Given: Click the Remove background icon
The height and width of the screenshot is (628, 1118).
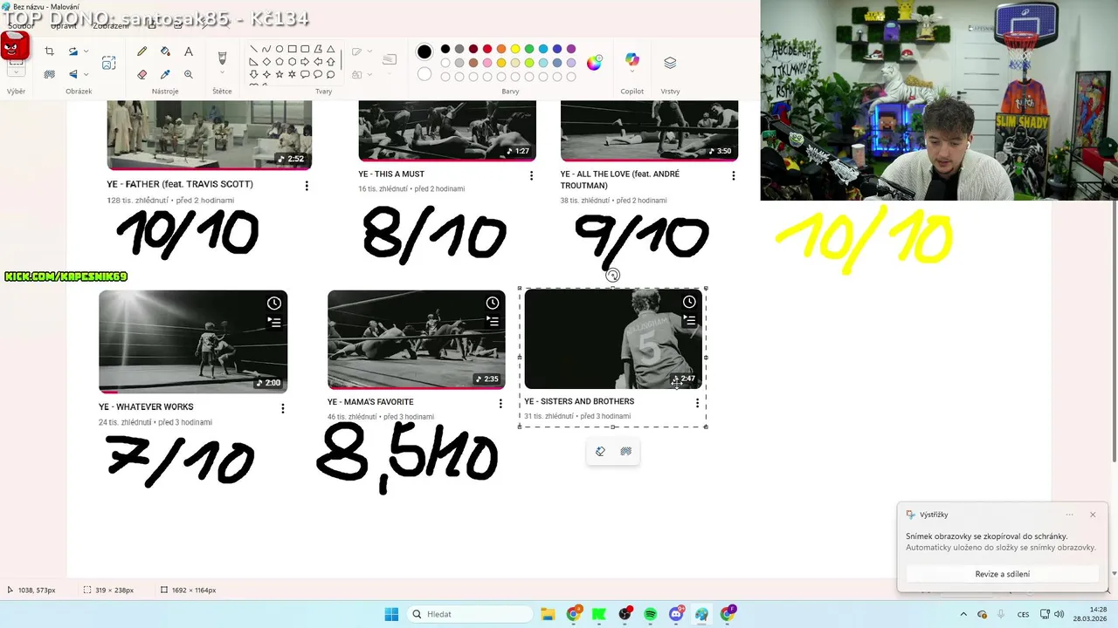Looking at the screenshot, I should click(x=49, y=74).
